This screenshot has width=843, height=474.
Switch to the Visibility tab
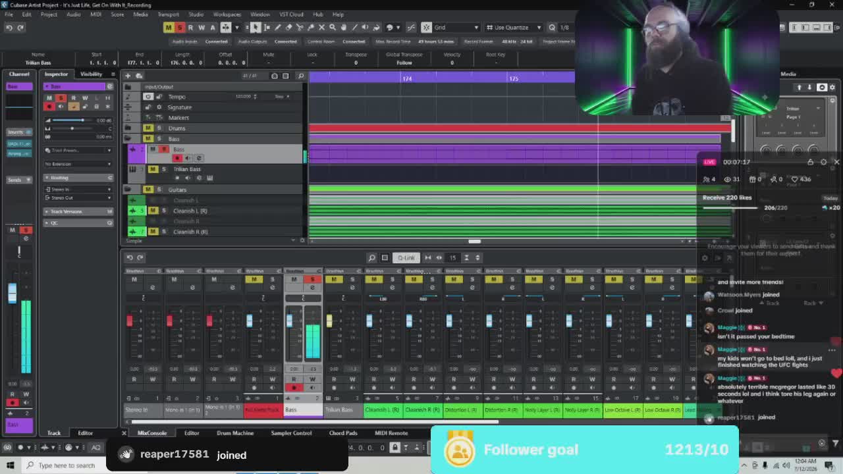click(91, 74)
